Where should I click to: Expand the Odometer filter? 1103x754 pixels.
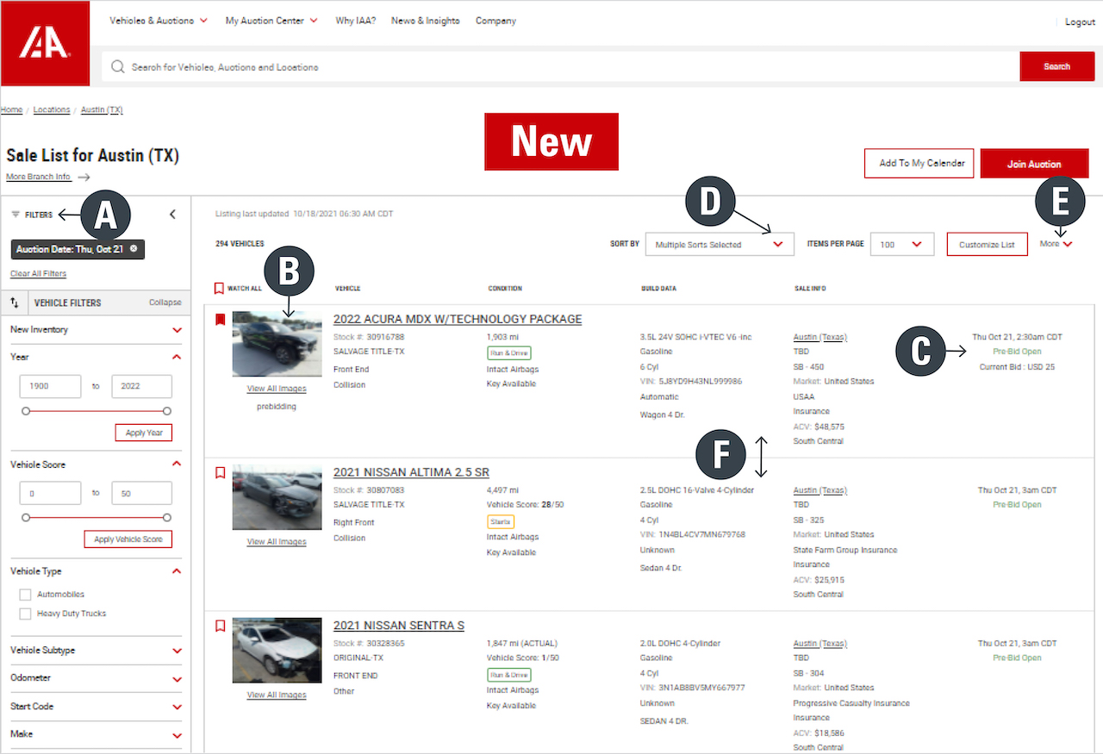177,678
